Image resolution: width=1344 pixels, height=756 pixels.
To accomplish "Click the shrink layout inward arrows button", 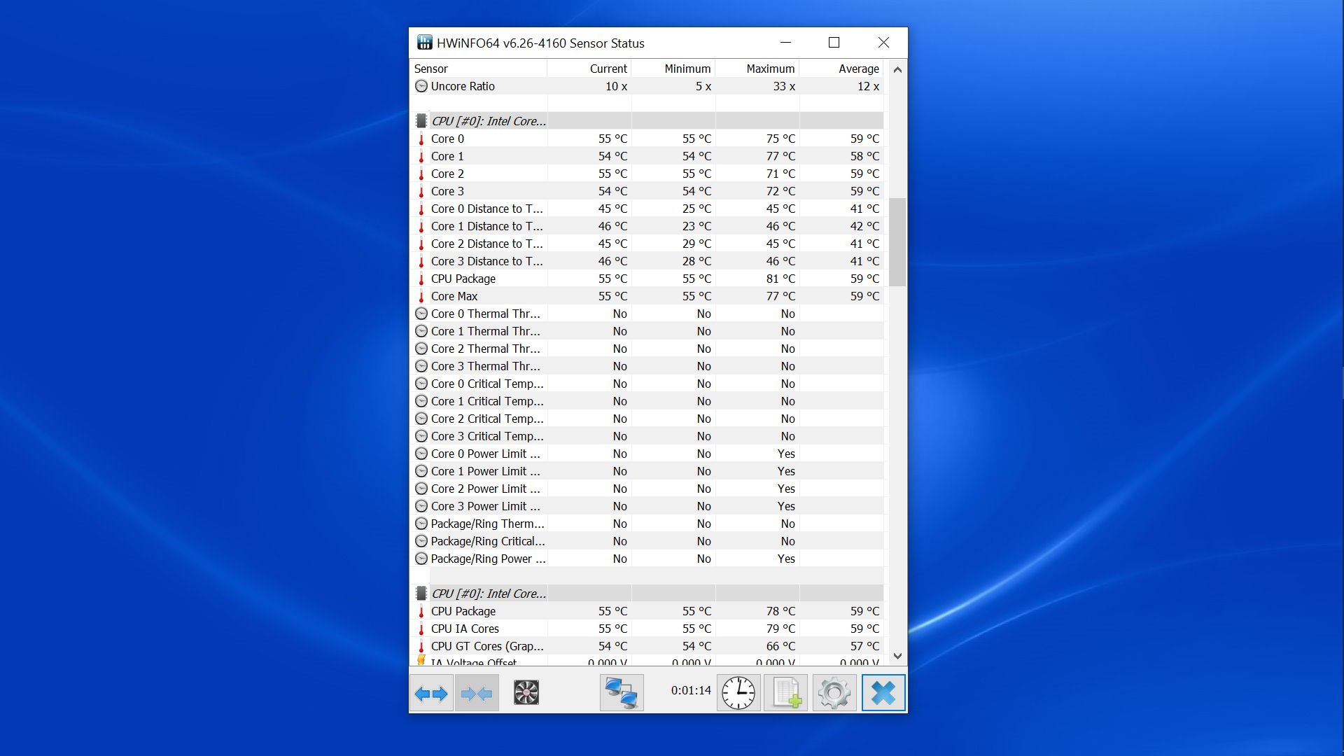I will pyautogui.click(x=477, y=693).
